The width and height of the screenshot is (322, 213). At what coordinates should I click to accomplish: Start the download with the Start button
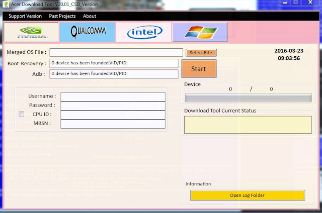coord(199,69)
